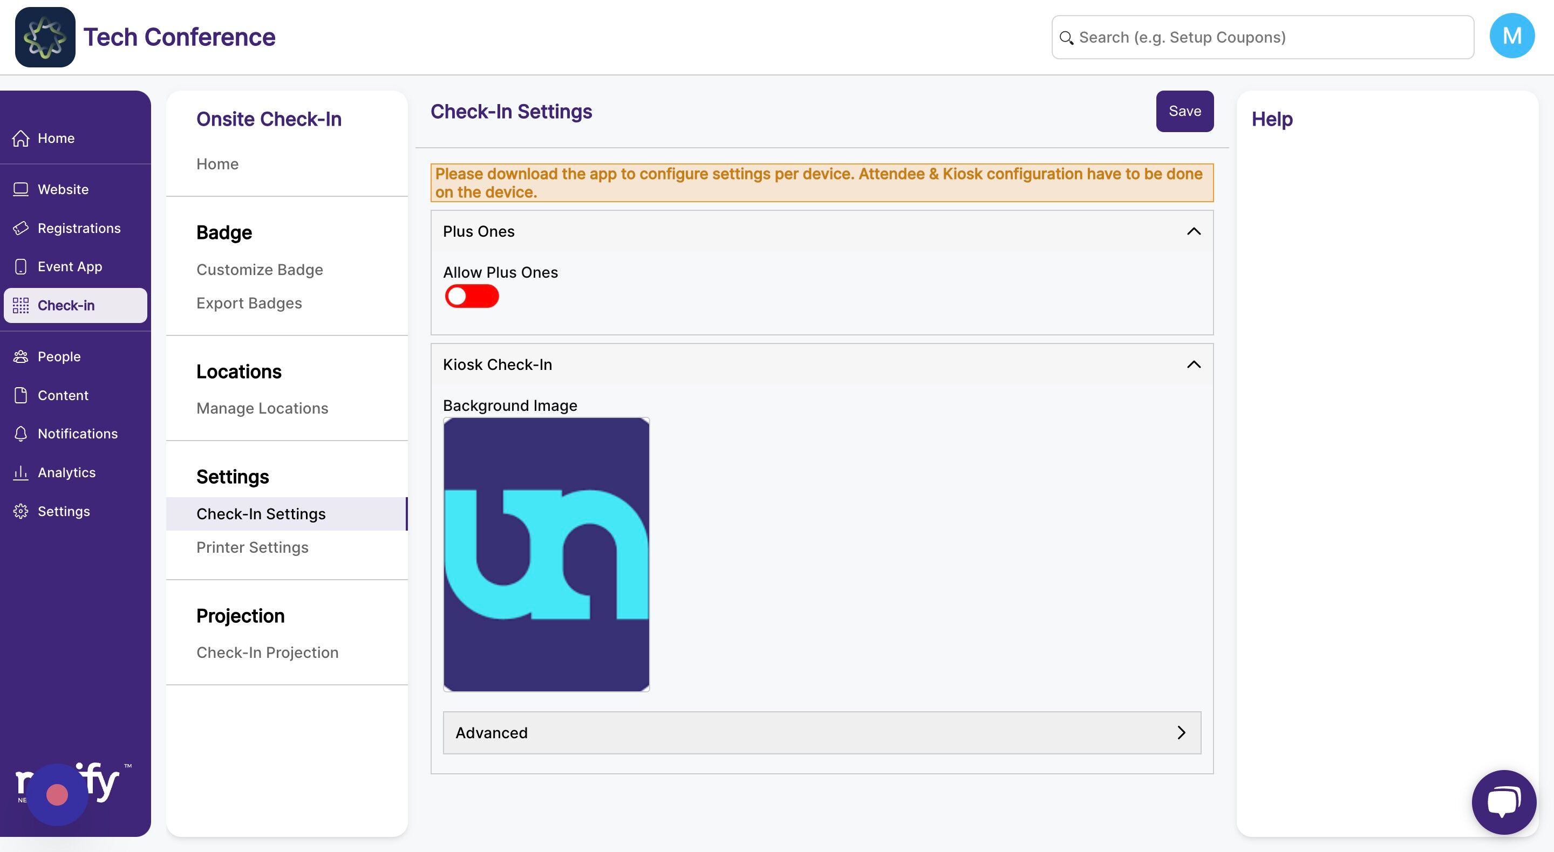
Task: Click the Analytics bar chart icon
Action: point(21,472)
